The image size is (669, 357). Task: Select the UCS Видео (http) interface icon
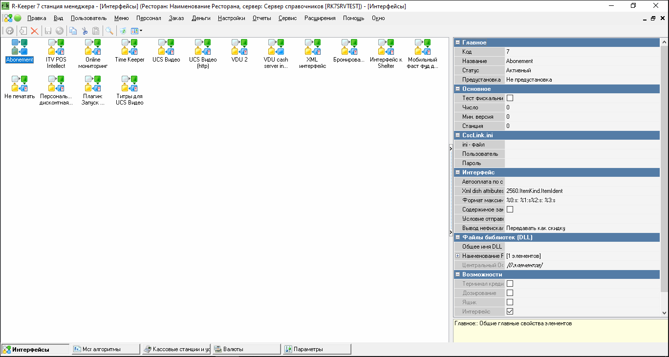click(x=203, y=47)
